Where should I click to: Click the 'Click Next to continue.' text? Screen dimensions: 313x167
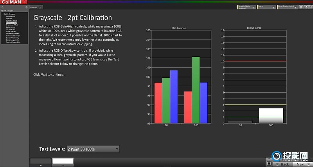pos(49,75)
